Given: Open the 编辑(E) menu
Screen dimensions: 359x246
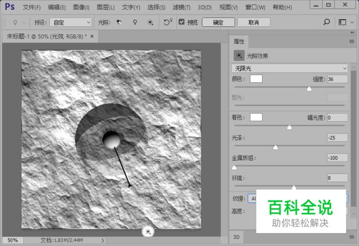Looking at the screenshot, I should [57, 7].
